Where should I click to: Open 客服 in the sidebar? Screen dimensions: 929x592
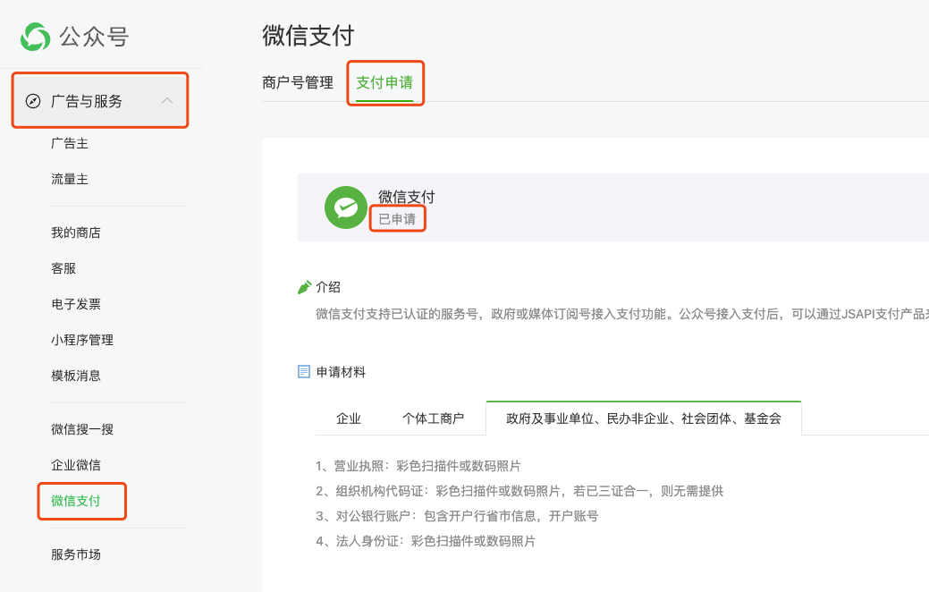(63, 268)
